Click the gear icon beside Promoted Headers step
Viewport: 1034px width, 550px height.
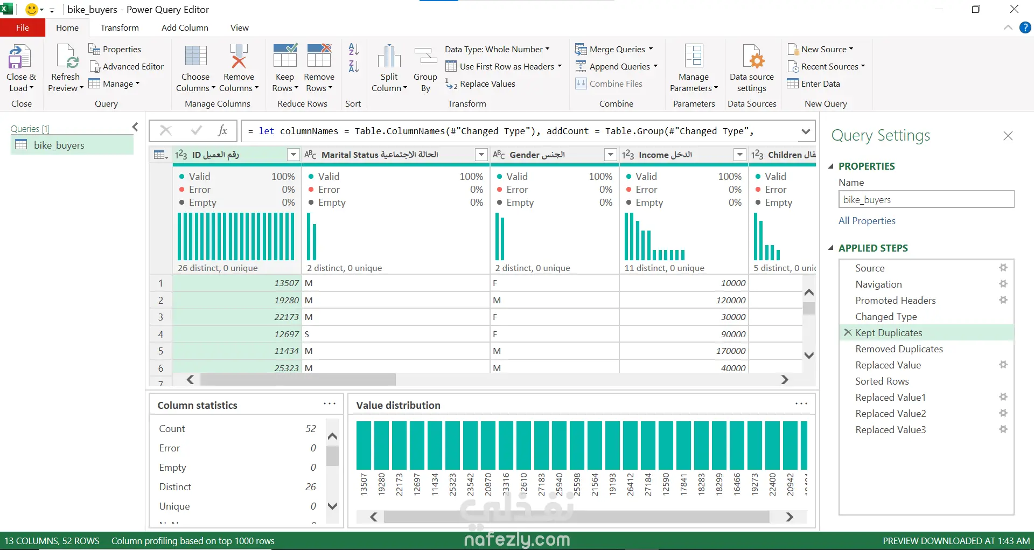(1003, 300)
